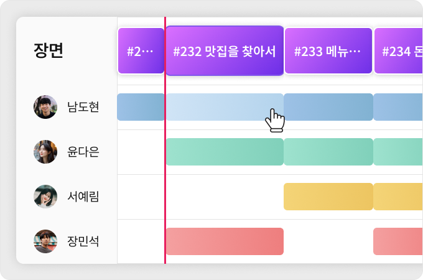Click 남도현's profile avatar
Screen dimensions: 423x280
[x=45, y=107]
